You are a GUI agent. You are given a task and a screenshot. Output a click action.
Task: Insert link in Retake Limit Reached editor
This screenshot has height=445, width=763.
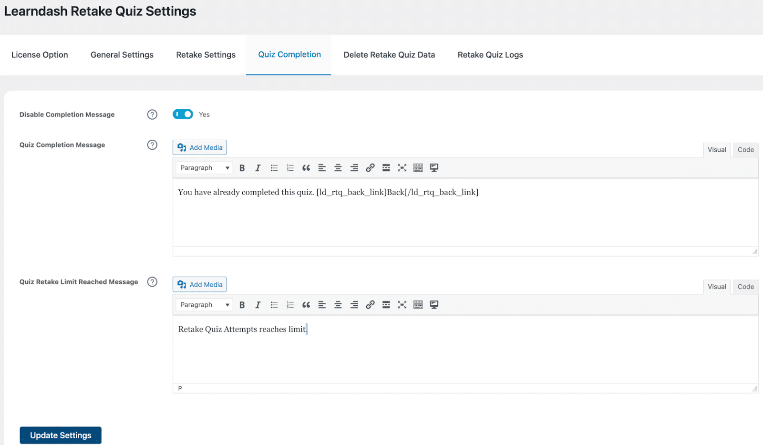(x=370, y=305)
